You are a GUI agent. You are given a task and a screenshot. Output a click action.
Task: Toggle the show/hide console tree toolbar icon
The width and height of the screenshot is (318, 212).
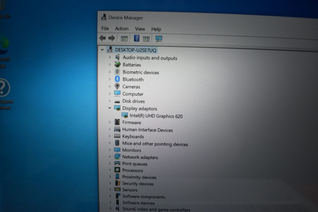point(124,38)
